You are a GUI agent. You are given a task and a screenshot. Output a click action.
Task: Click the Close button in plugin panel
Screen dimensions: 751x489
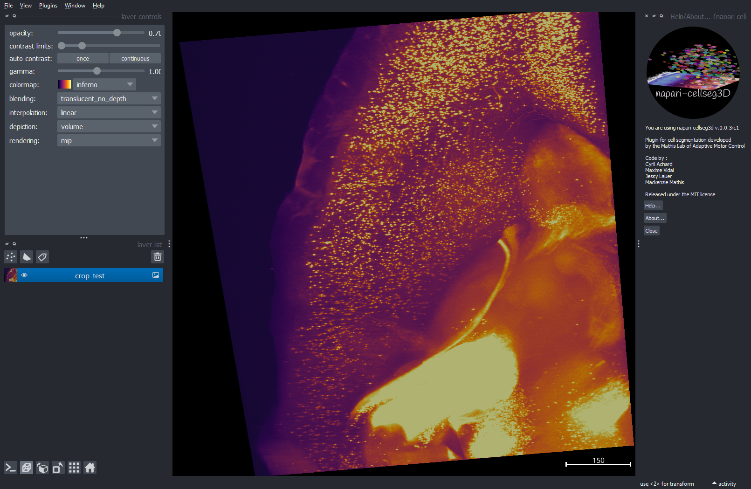coord(651,231)
